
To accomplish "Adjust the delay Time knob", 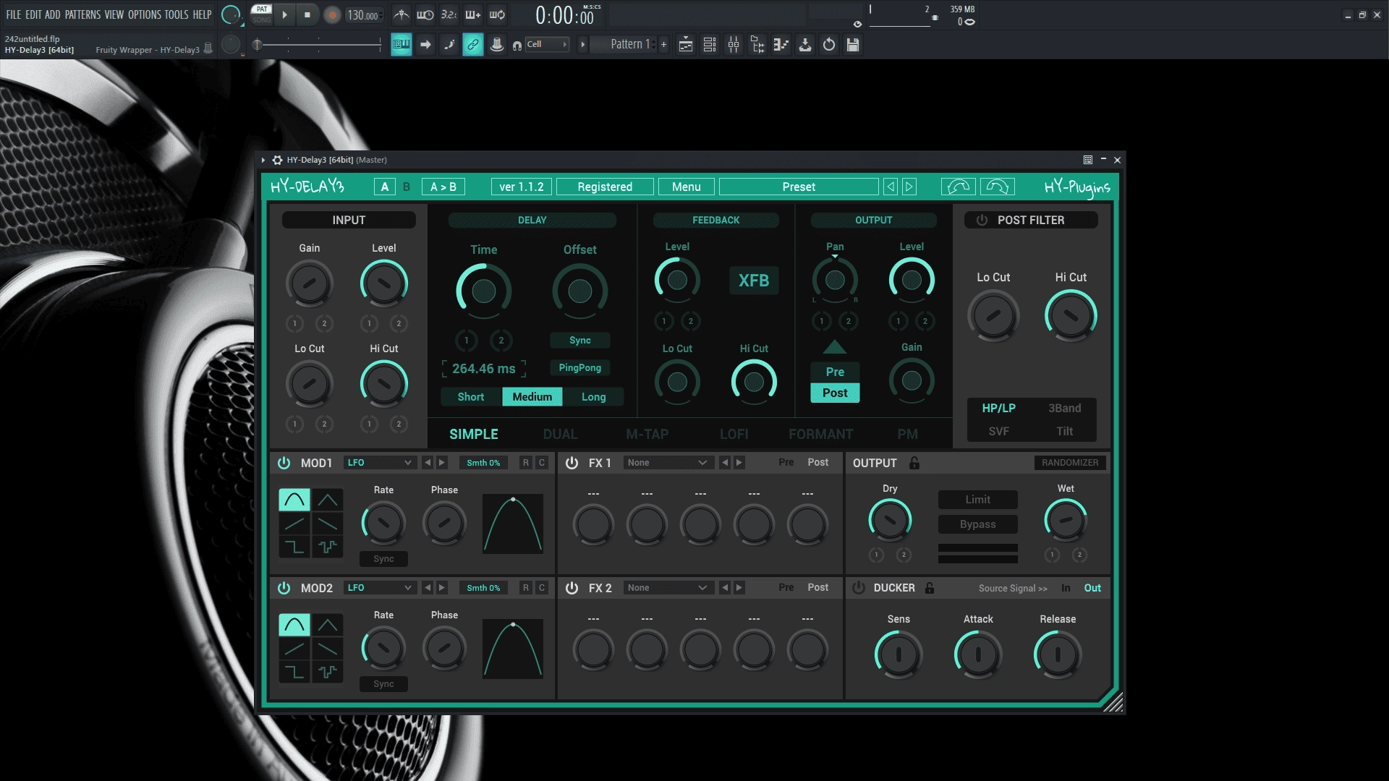I will click(483, 291).
